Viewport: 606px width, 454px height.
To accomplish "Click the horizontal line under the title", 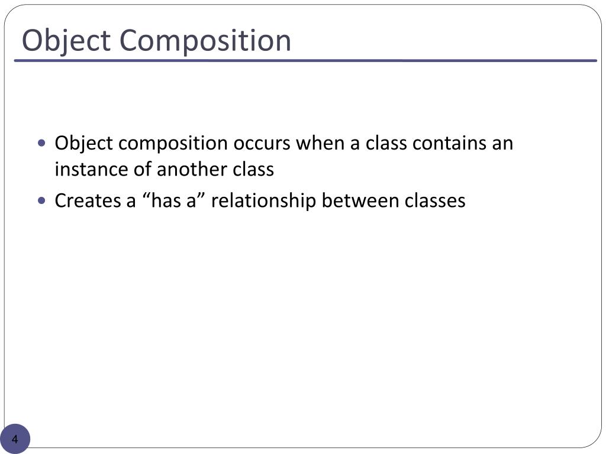I will click(x=305, y=61).
